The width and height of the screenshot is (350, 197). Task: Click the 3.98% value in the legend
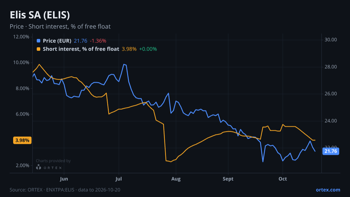pyautogui.click(x=129, y=49)
